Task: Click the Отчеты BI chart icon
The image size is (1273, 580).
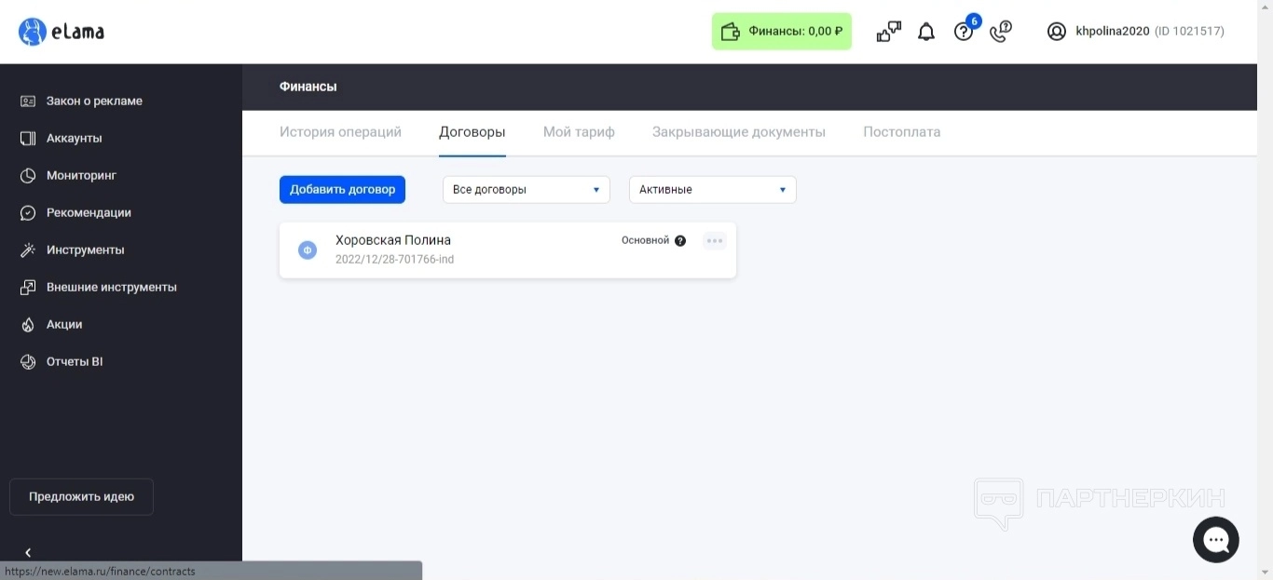Action: pyautogui.click(x=28, y=361)
